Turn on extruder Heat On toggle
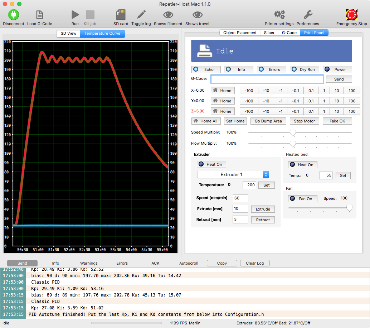 pyautogui.click(x=211, y=164)
